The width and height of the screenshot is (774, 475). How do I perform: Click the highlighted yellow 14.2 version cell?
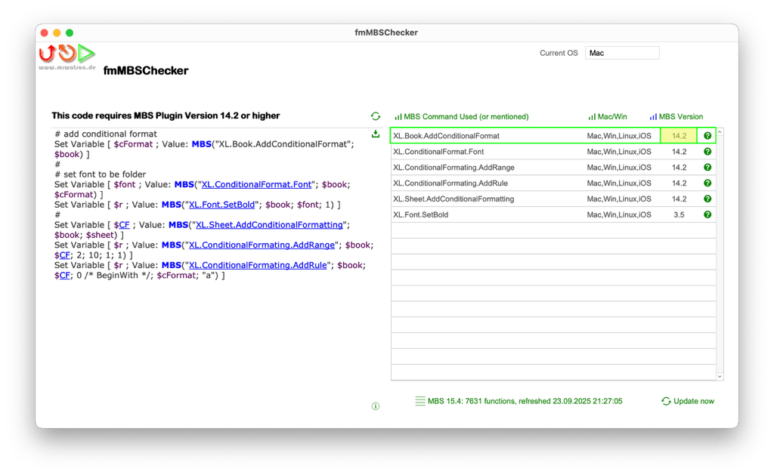(679, 135)
